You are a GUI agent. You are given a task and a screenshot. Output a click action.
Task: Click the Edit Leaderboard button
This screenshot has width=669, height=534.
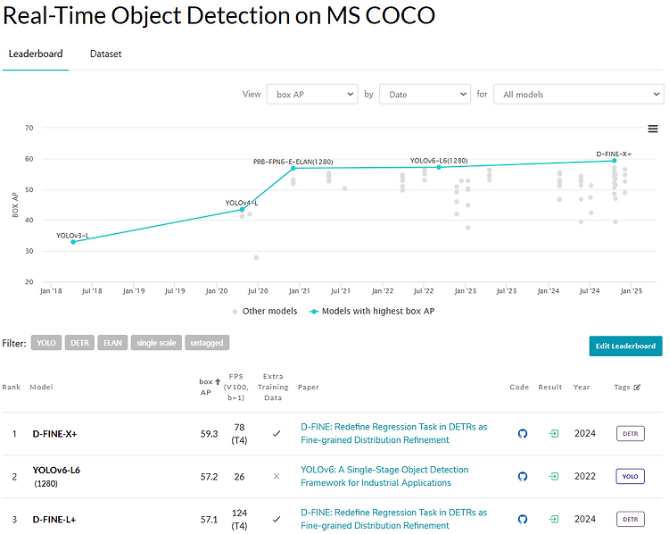[625, 346]
